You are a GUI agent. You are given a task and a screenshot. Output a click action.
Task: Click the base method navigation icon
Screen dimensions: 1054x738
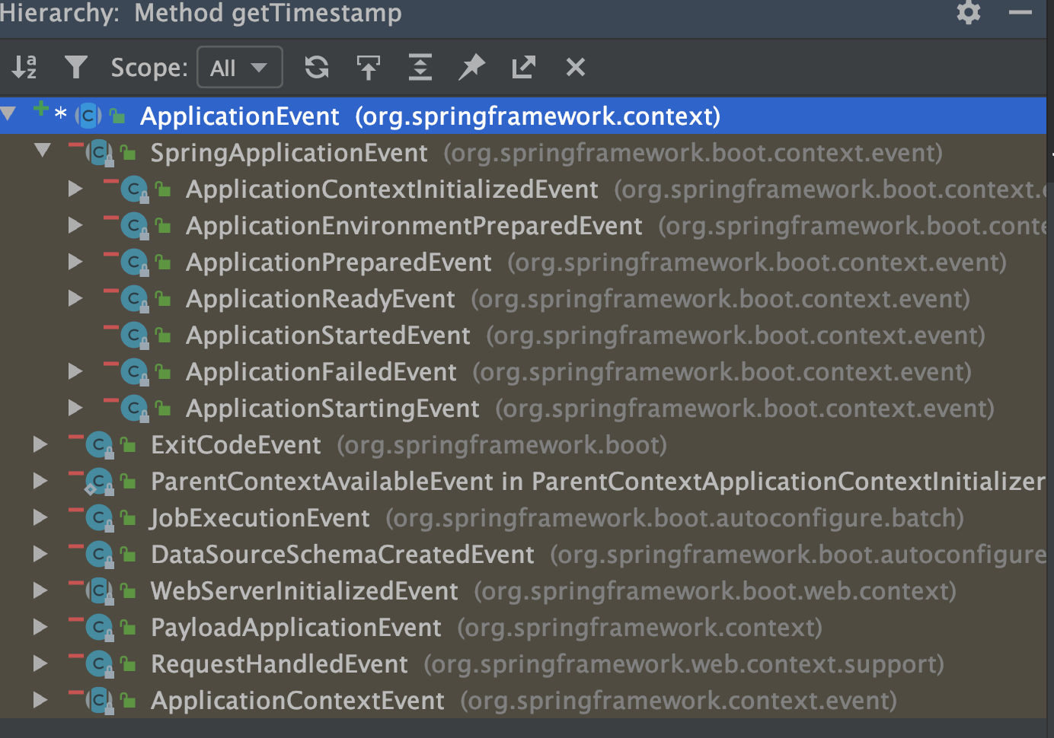369,67
